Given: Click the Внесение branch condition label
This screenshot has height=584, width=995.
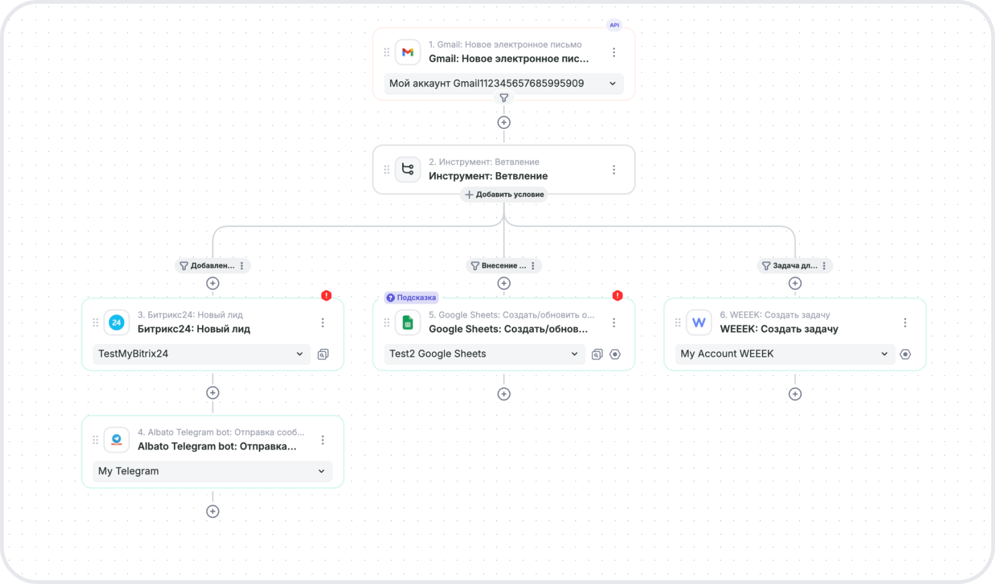Looking at the screenshot, I should [498, 266].
